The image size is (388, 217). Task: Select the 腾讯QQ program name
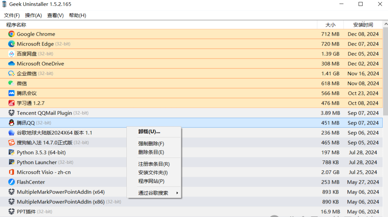pyautogui.click(x=26, y=123)
